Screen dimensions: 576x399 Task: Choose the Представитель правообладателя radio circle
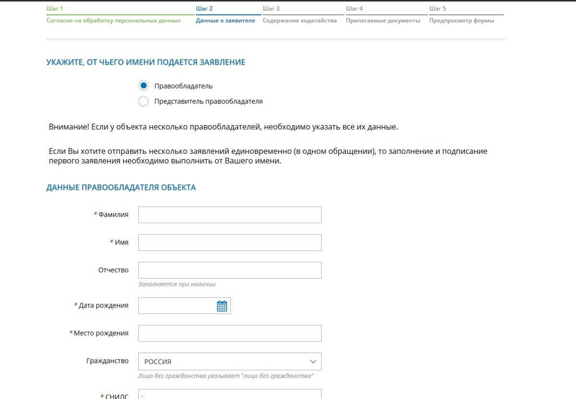tap(143, 101)
